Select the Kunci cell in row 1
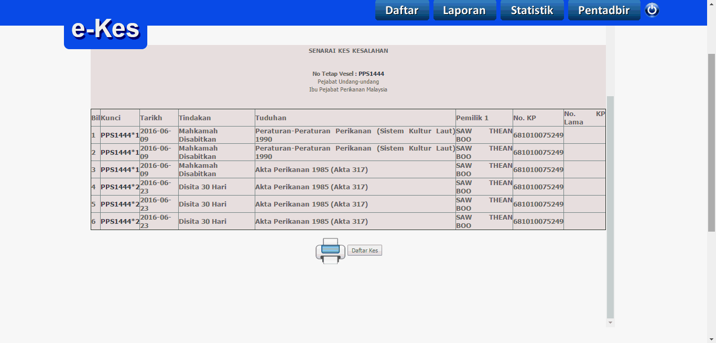 coord(120,135)
